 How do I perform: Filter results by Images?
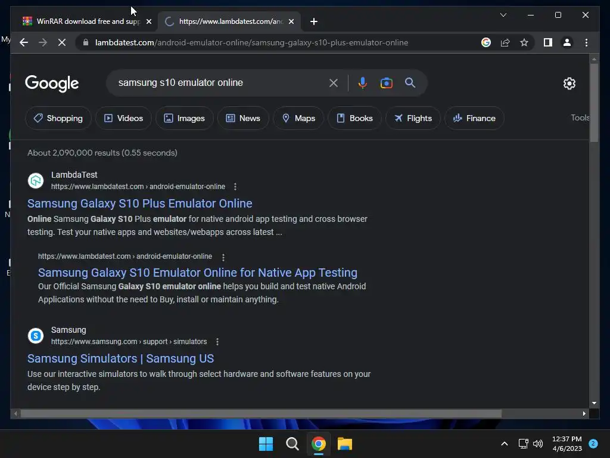[185, 118]
